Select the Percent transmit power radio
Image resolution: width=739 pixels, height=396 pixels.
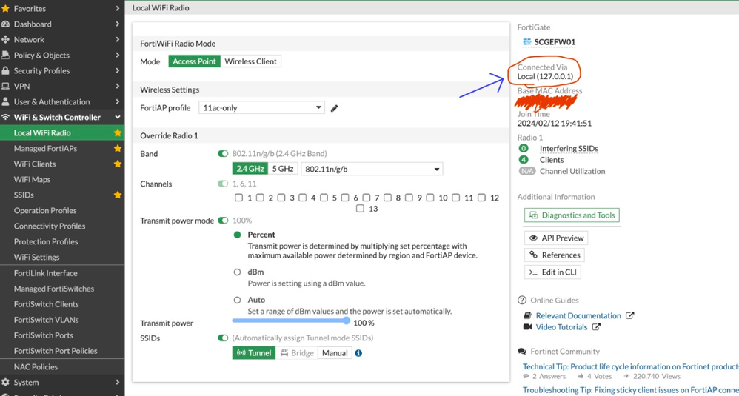click(238, 235)
